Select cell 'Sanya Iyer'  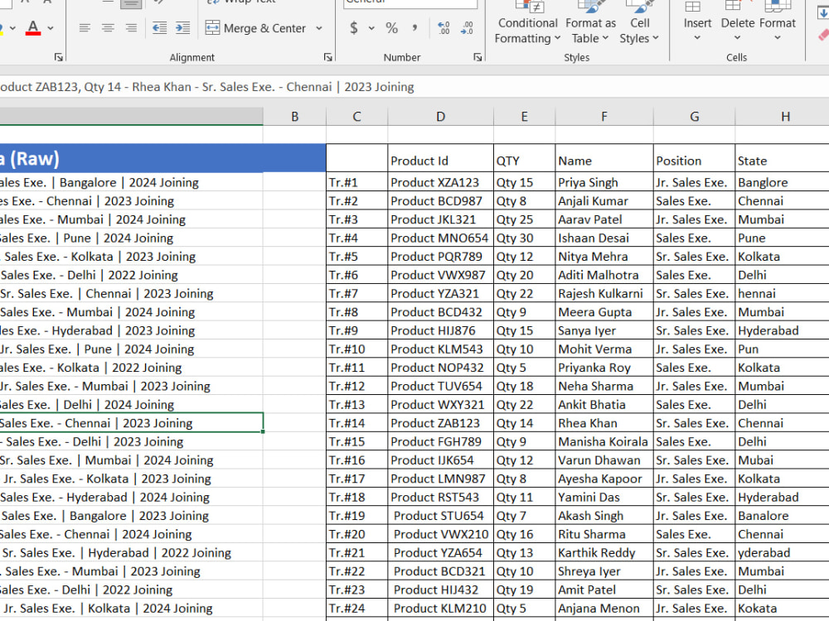point(604,330)
